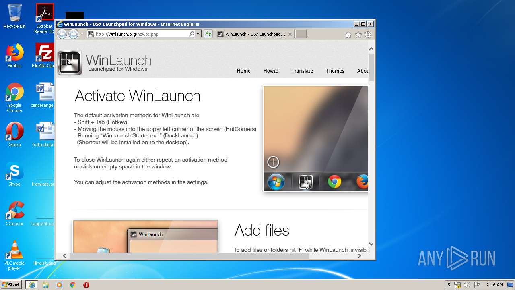Open the favorites star icon
This screenshot has width=515, height=290.
358,35
